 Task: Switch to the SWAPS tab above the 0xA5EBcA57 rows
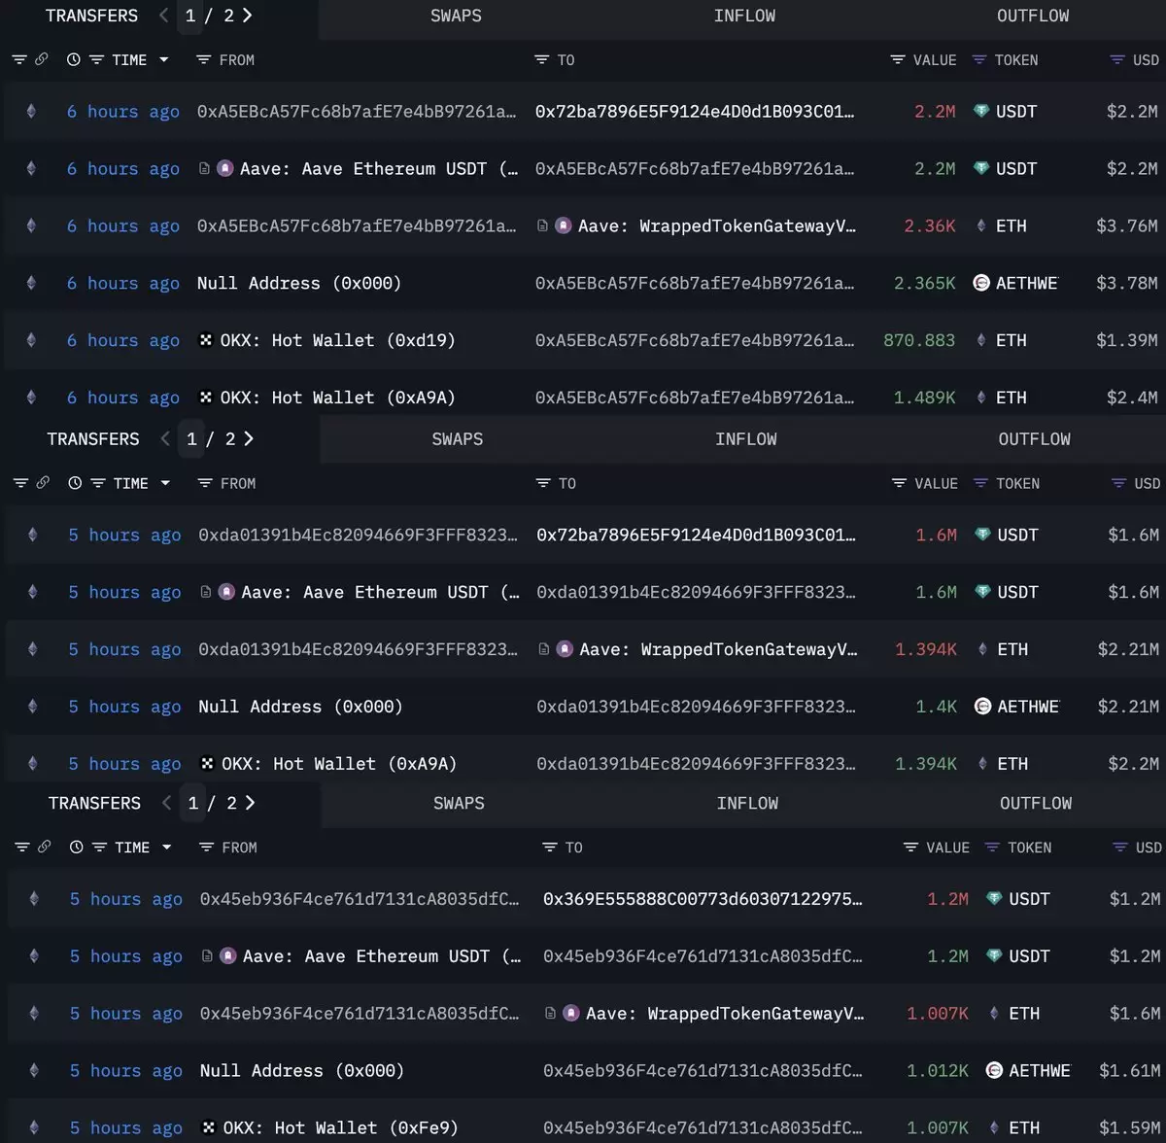coord(456,16)
